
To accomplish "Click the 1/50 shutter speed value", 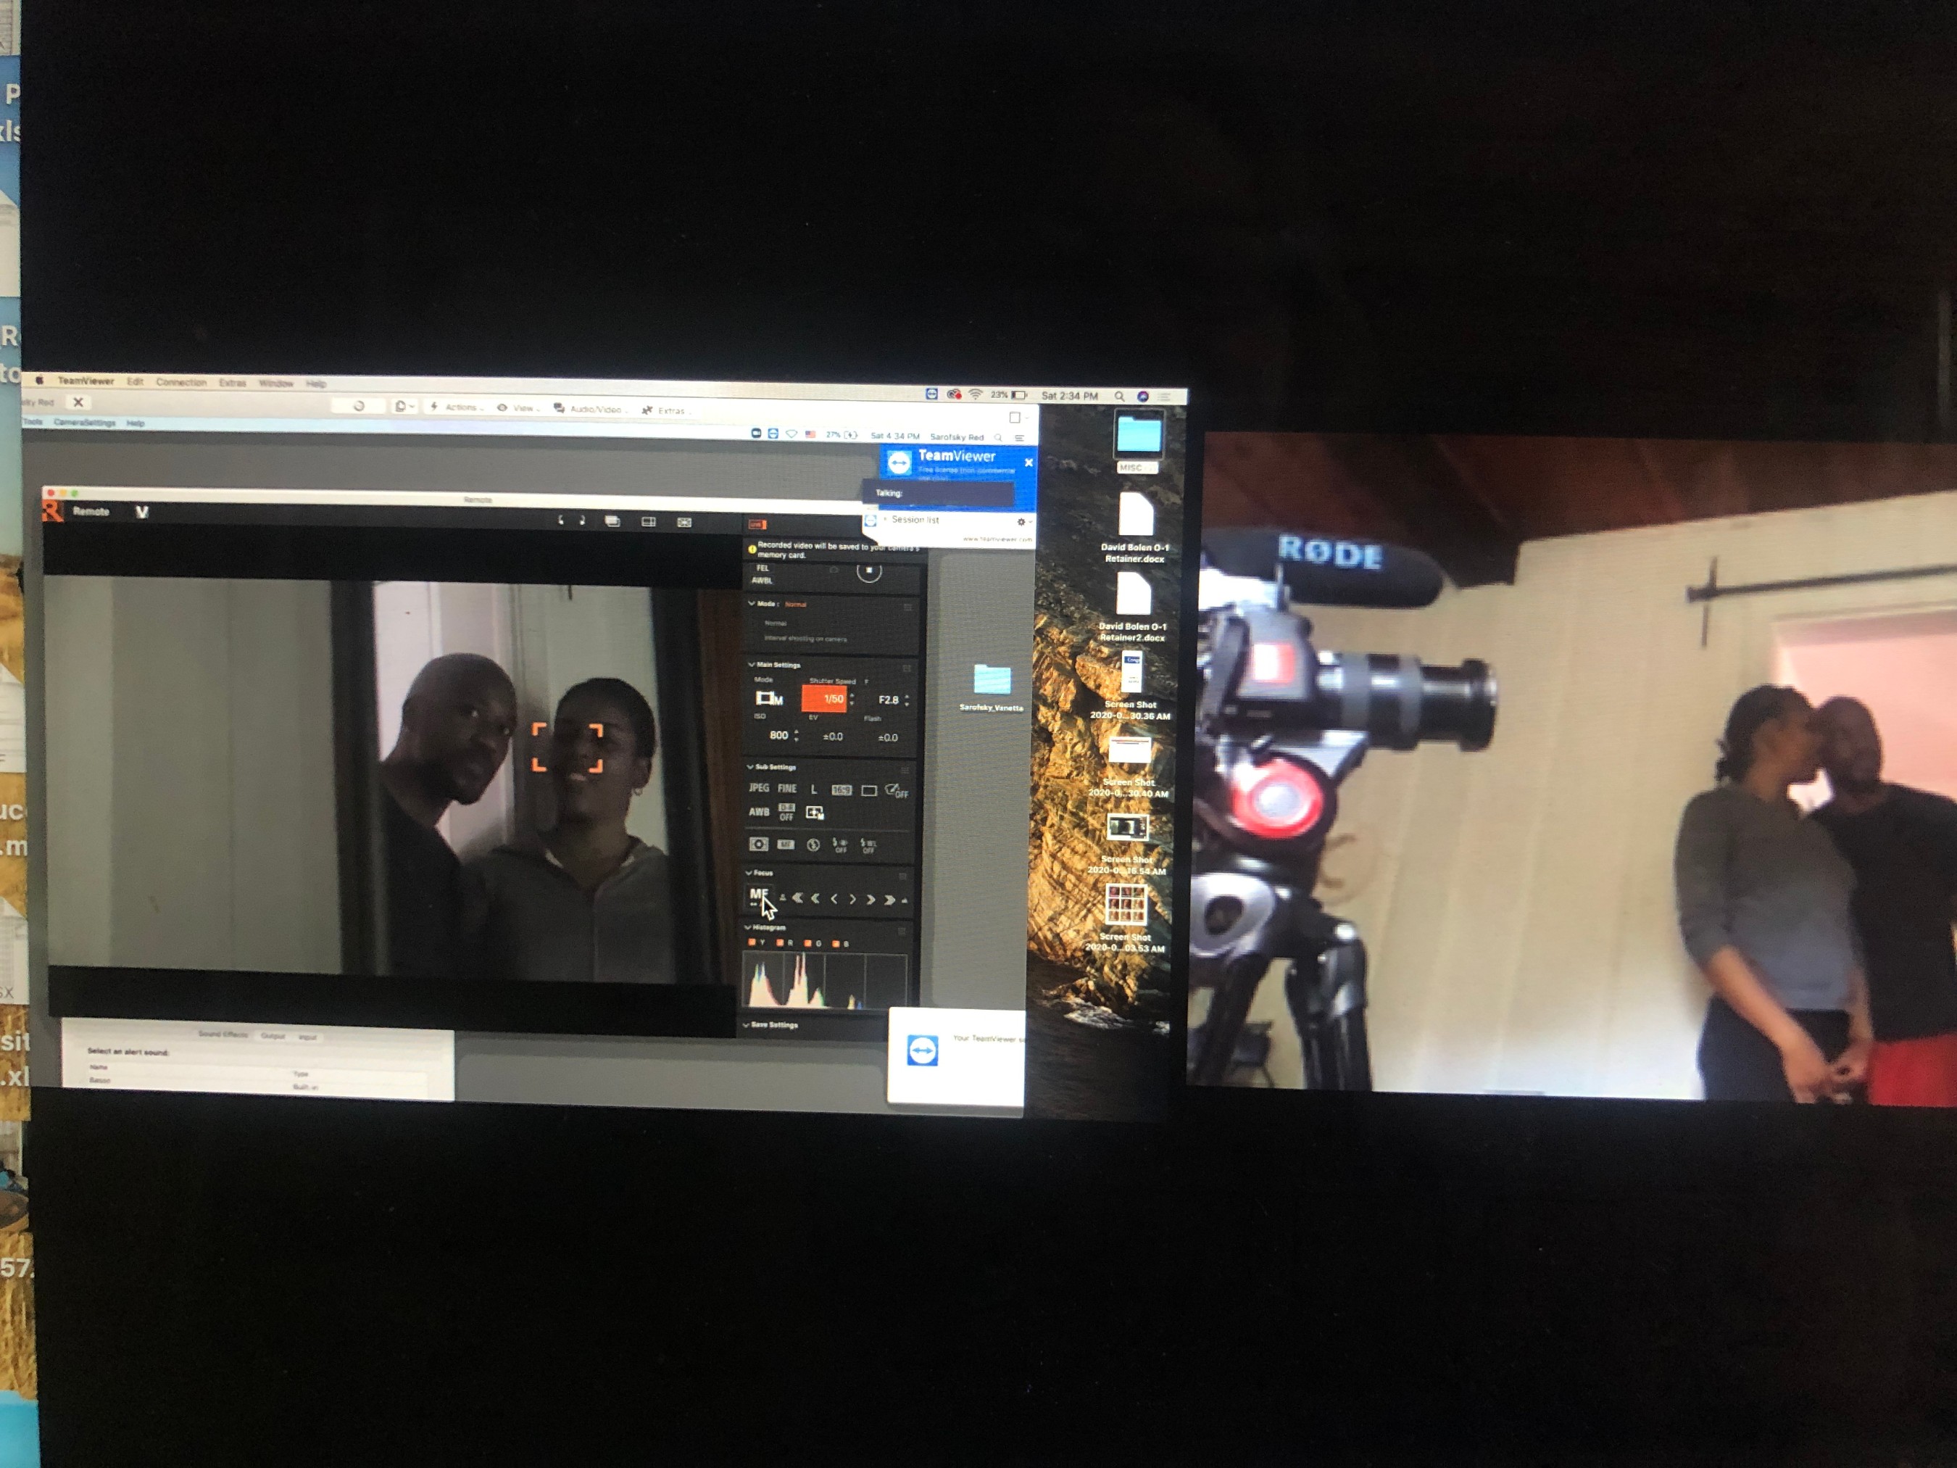I will point(830,699).
